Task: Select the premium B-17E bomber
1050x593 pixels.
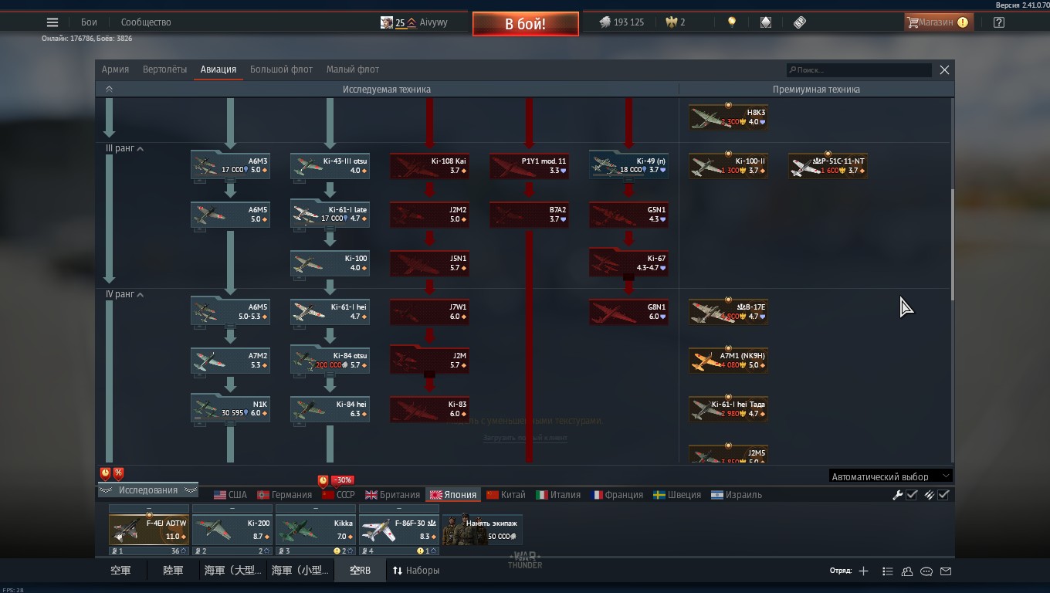Action: 728,312
